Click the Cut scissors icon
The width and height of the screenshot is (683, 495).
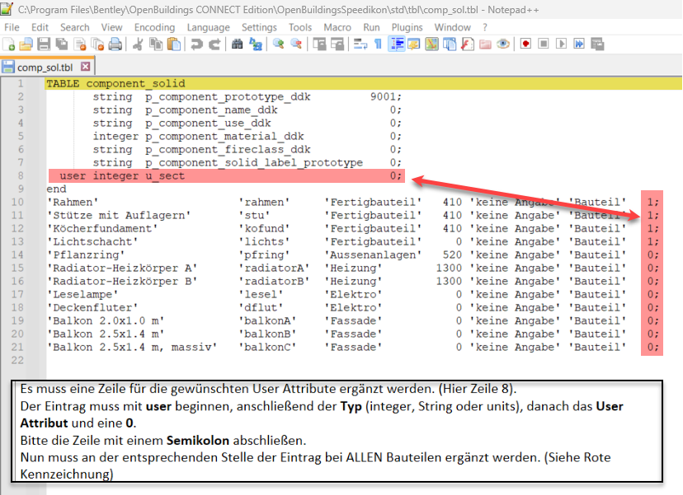click(x=138, y=44)
